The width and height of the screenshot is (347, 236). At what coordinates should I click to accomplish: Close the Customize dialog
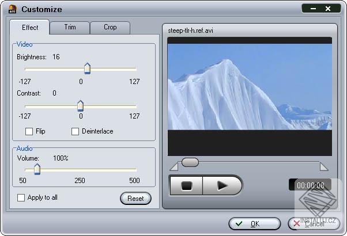pyautogui.click(x=328, y=9)
